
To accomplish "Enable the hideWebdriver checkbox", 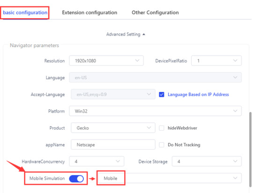I will click(x=162, y=128).
